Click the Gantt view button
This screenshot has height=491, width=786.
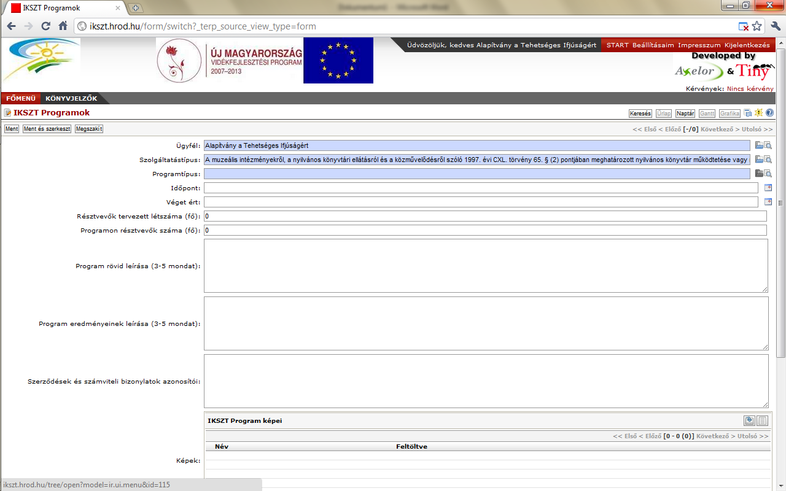(x=707, y=114)
